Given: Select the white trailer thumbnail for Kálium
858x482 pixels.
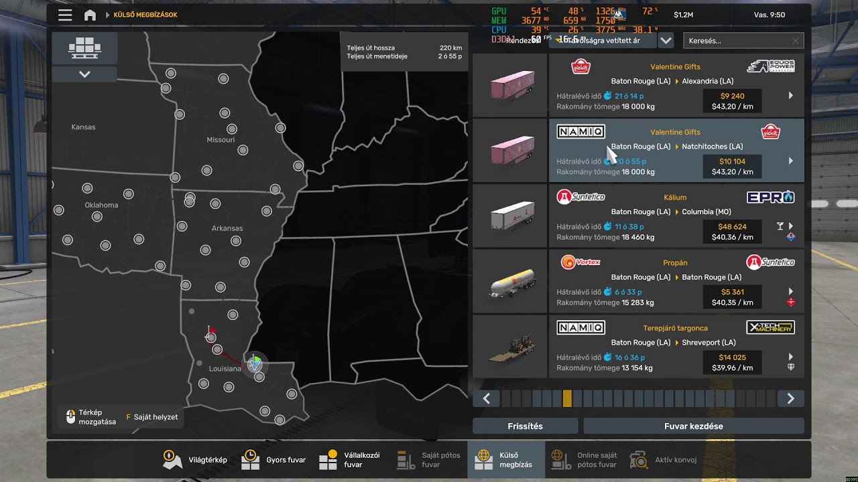Looking at the screenshot, I should coord(509,216).
